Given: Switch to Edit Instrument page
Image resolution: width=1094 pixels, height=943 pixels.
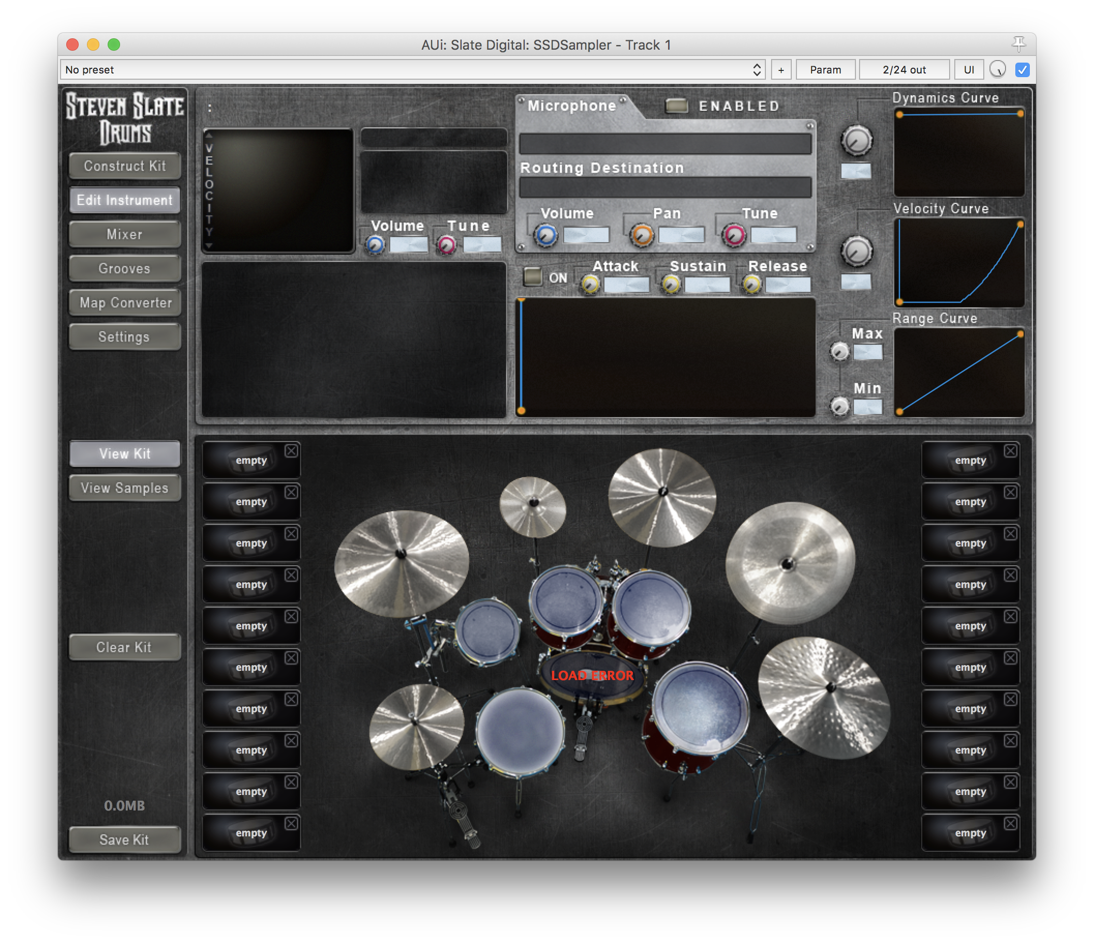Looking at the screenshot, I should tap(125, 200).
